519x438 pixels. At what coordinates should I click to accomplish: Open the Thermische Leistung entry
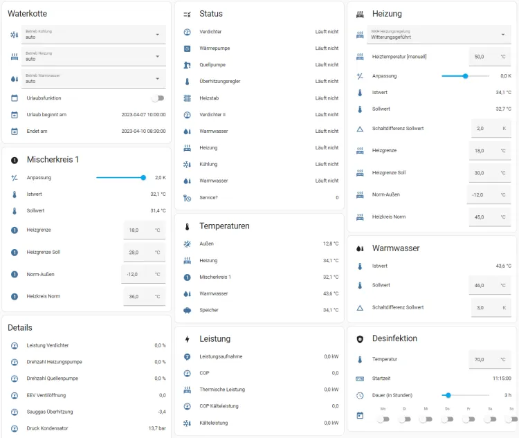(261, 390)
